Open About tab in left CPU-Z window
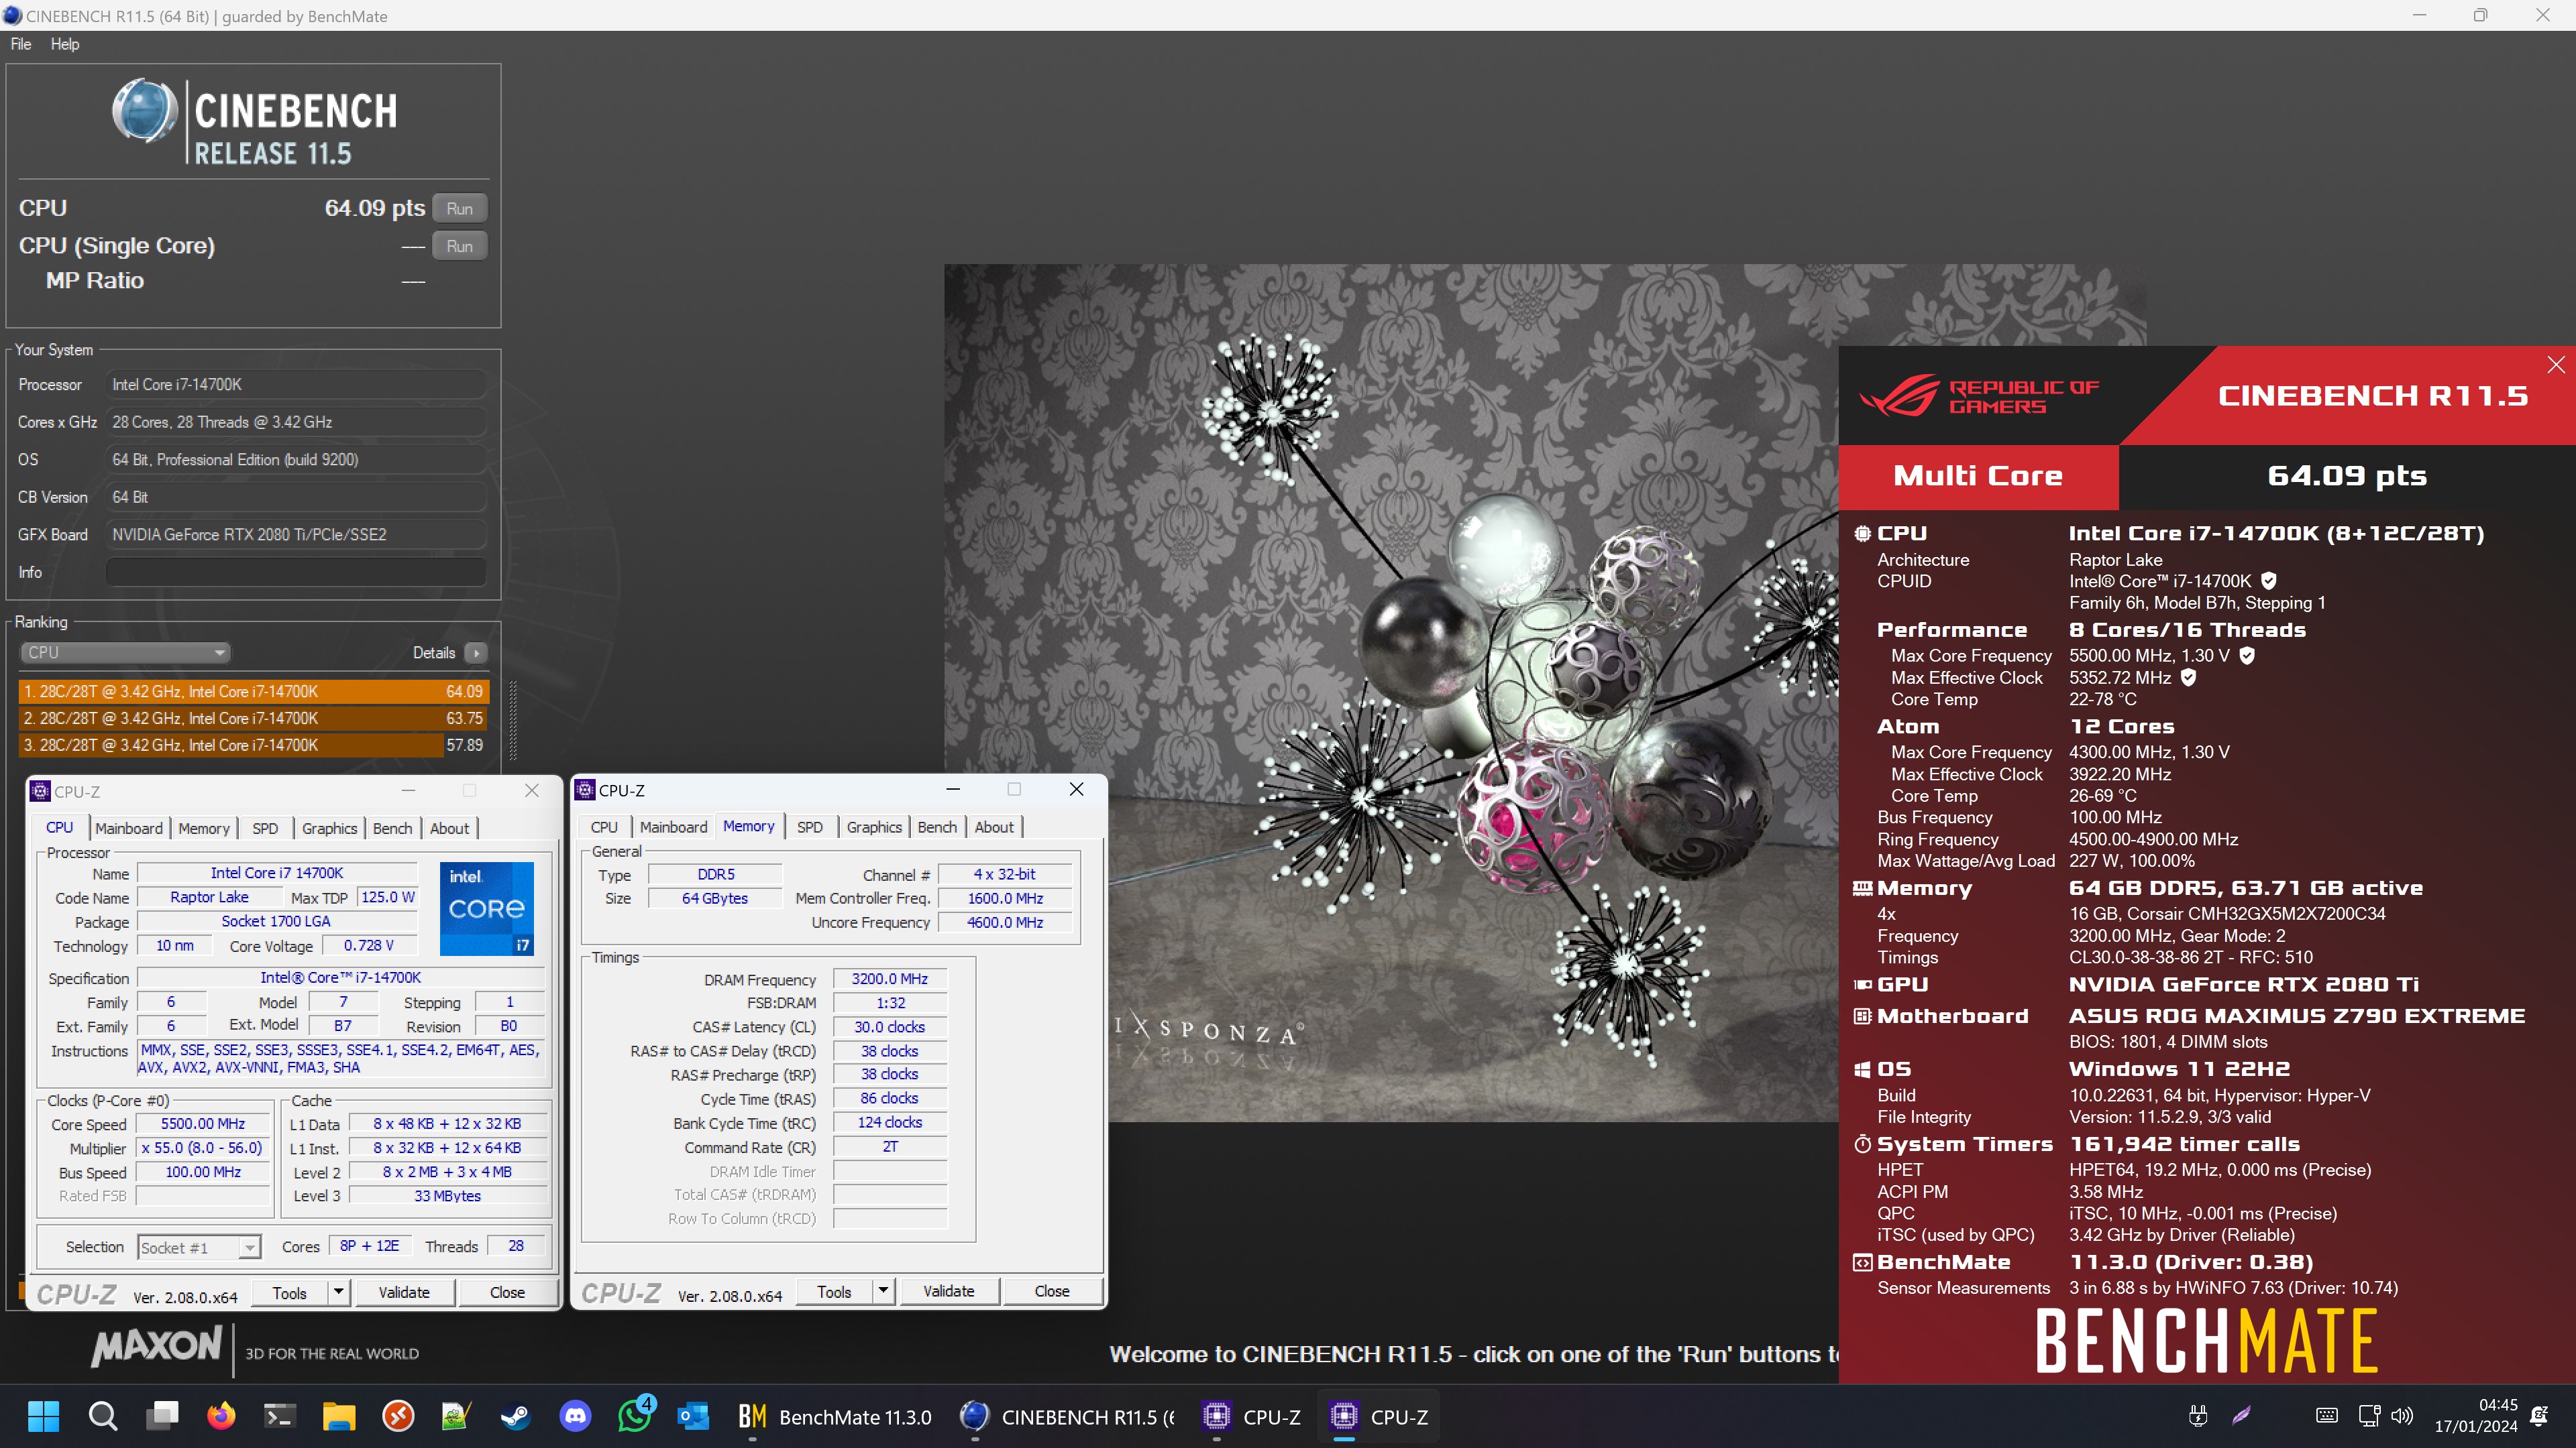The height and width of the screenshot is (1448, 2576). pos(449,829)
